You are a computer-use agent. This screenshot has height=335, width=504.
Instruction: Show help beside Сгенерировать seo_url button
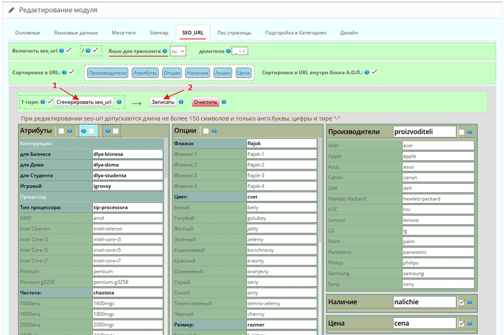119,102
